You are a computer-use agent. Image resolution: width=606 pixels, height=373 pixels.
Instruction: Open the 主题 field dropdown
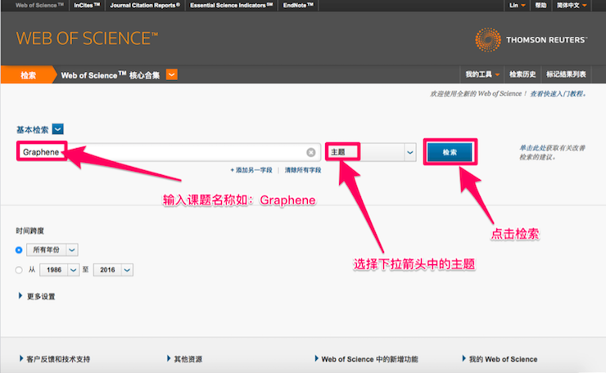409,152
